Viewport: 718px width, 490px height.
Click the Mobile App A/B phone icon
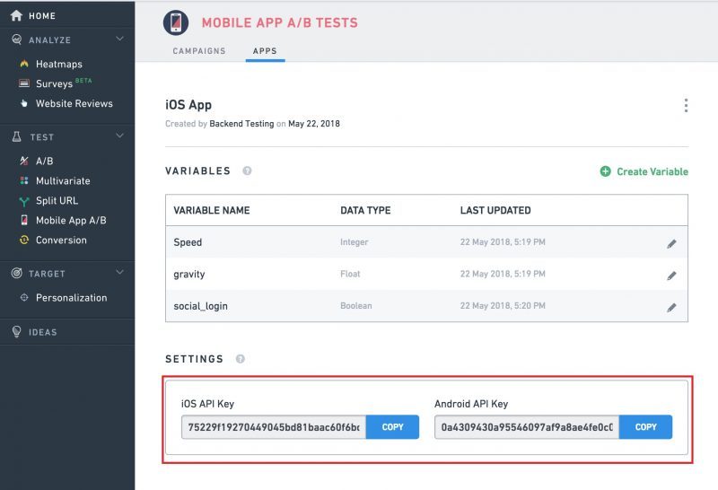point(24,220)
